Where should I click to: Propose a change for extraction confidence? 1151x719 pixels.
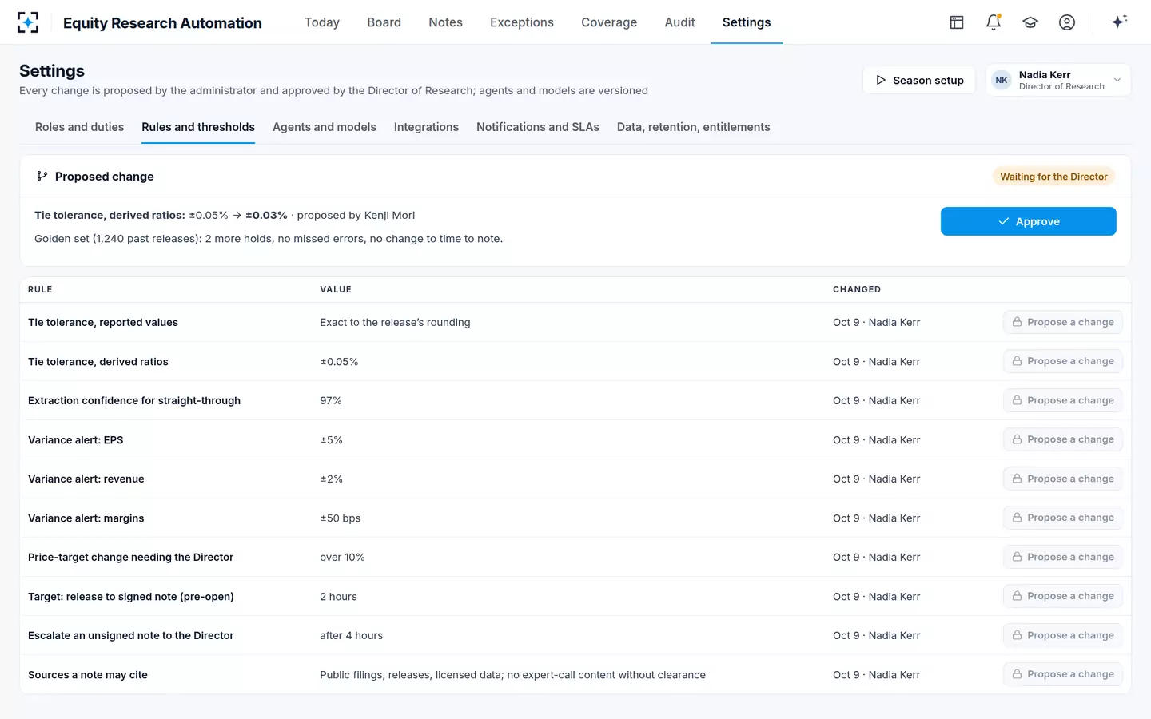tap(1063, 400)
